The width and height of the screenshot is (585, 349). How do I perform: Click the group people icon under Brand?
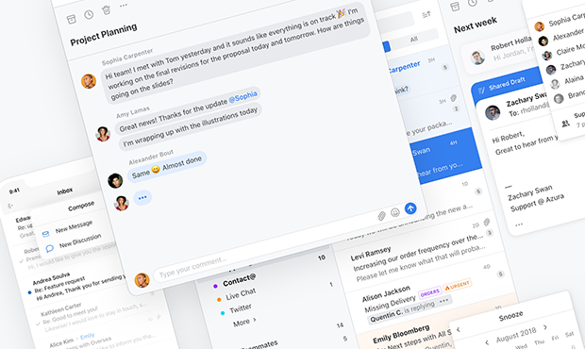click(566, 123)
